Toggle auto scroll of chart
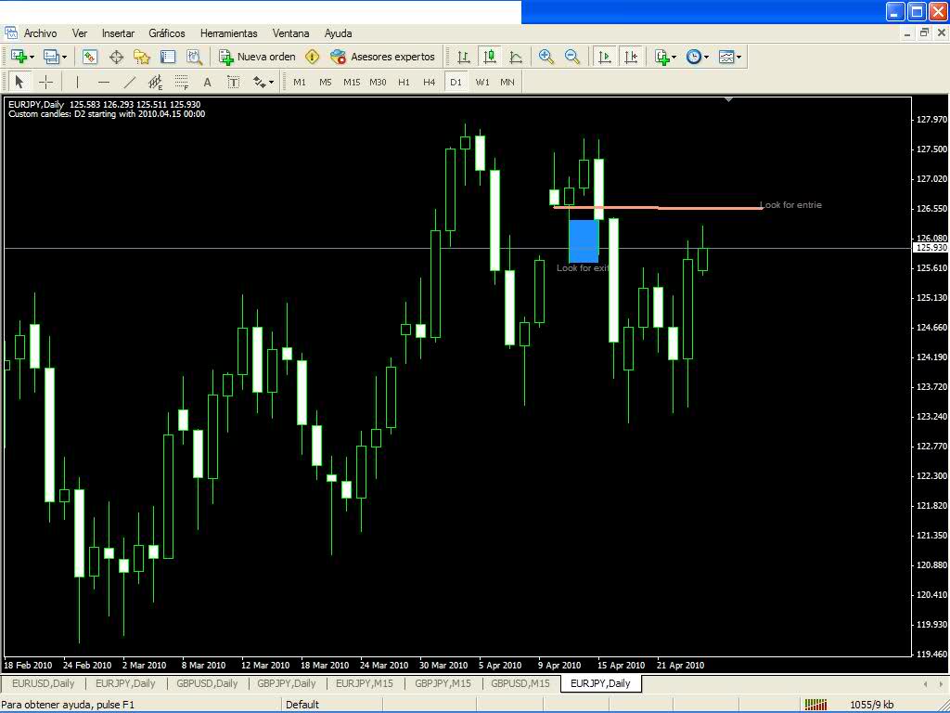Image resolution: width=950 pixels, height=713 pixels. tap(605, 57)
